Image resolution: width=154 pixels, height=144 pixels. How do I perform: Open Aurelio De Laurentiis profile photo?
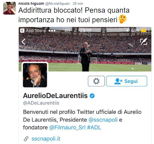coord(35,75)
